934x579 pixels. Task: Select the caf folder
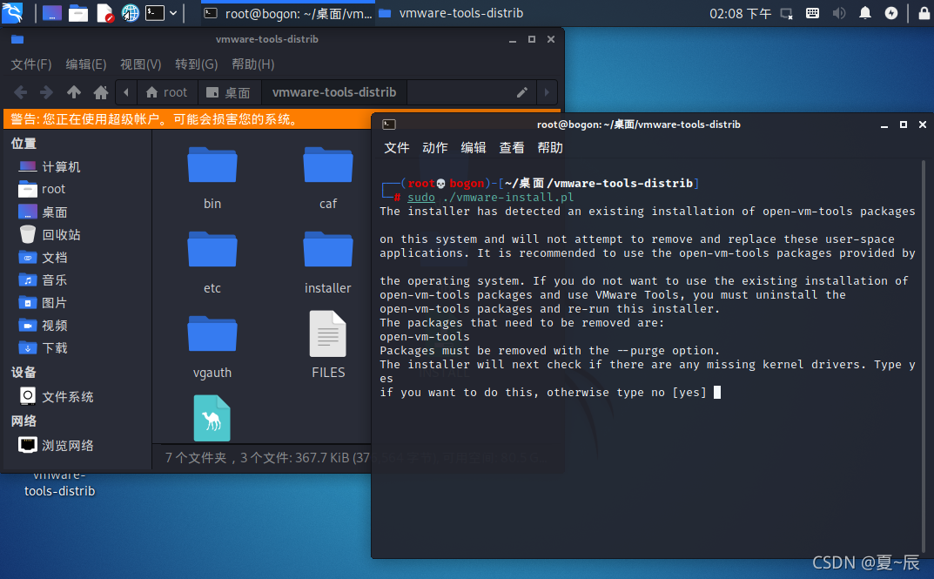click(x=327, y=178)
